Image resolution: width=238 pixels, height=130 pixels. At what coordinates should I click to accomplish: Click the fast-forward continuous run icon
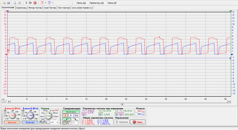pyautogui.click(x=30, y=2)
